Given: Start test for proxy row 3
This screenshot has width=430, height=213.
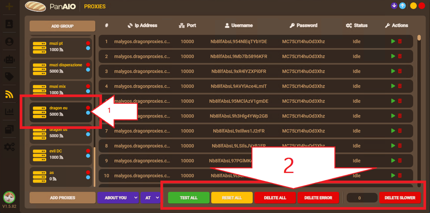Looking at the screenshot, I should 393,71.
